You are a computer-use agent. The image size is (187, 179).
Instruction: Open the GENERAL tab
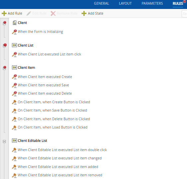pos(101,3)
